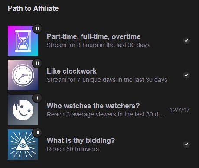
Task: Click Stream for 7 unique days description
Action: point(107,80)
